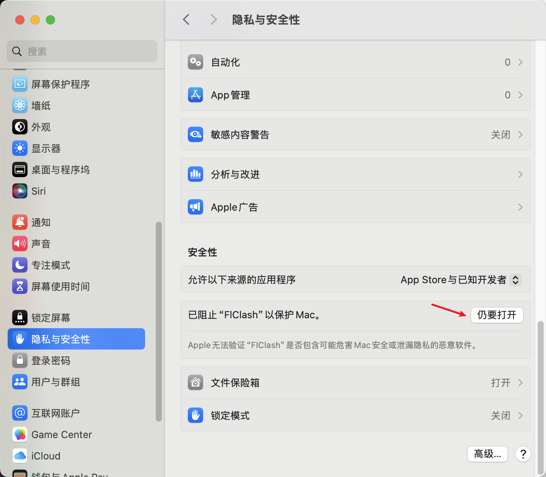Expand the 自动化 row chevron
The image size is (546, 477).
(520, 62)
